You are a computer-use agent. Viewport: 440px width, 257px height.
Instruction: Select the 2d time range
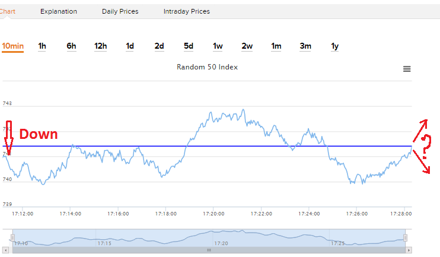tap(159, 46)
